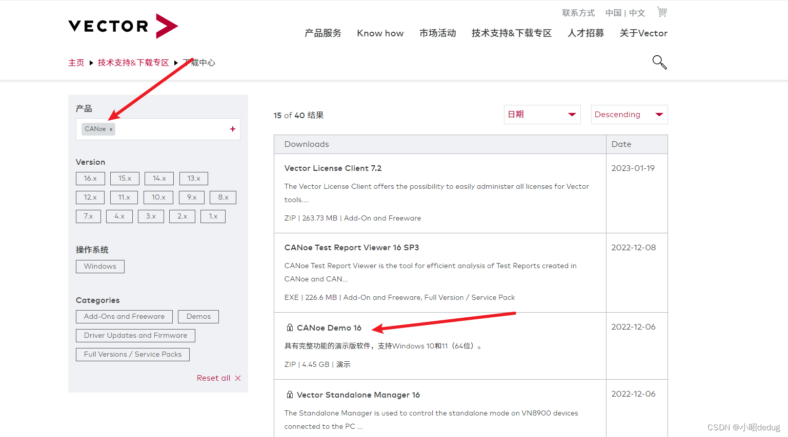Open the shopping cart icon
The height and width of the screenshot is (437, 788).
coord(662,12)
